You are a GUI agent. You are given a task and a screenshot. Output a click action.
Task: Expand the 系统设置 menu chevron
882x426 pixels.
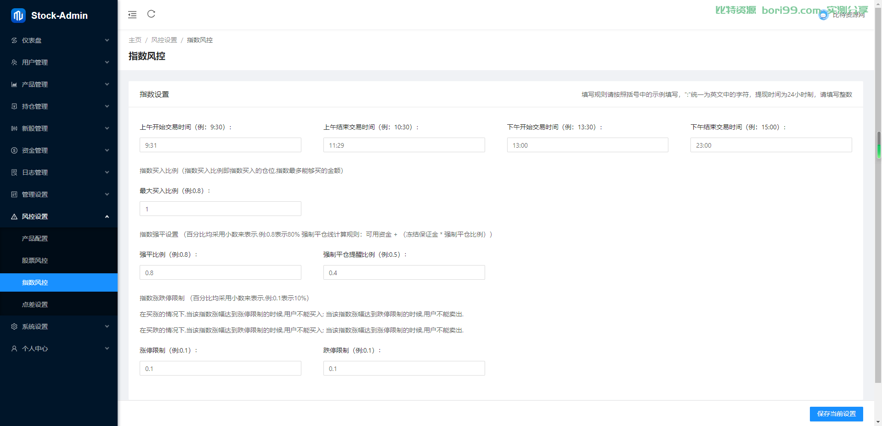pos(107,326)
